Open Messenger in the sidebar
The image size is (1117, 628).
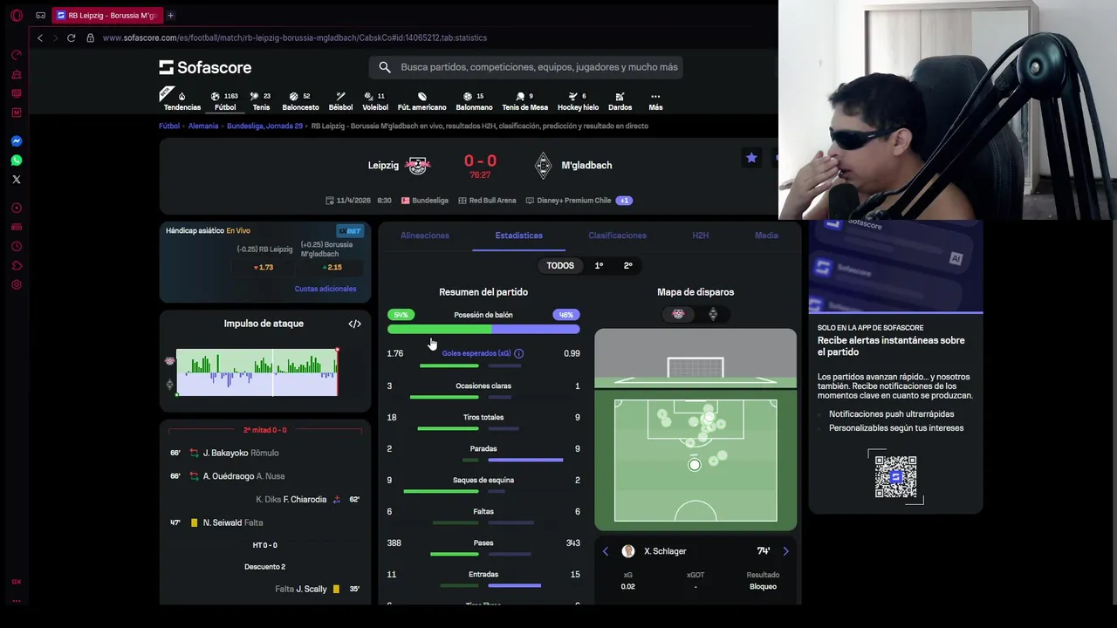(16, 140)
